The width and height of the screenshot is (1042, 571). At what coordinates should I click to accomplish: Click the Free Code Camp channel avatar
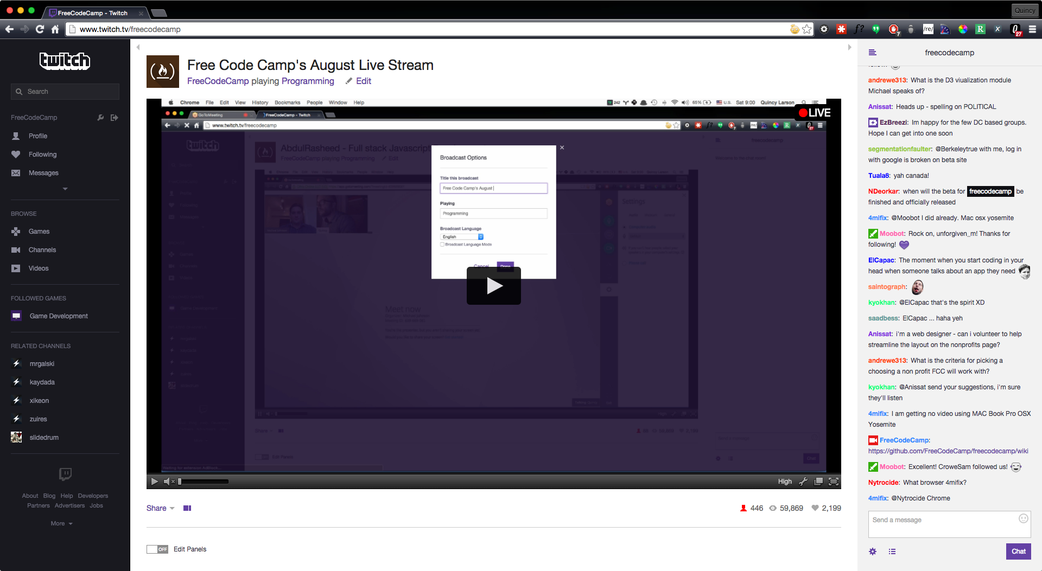[x=163, y=72]
